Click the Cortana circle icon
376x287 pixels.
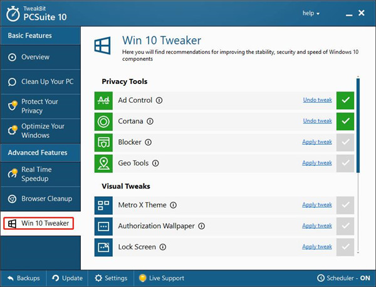click(x=103, y=121)
